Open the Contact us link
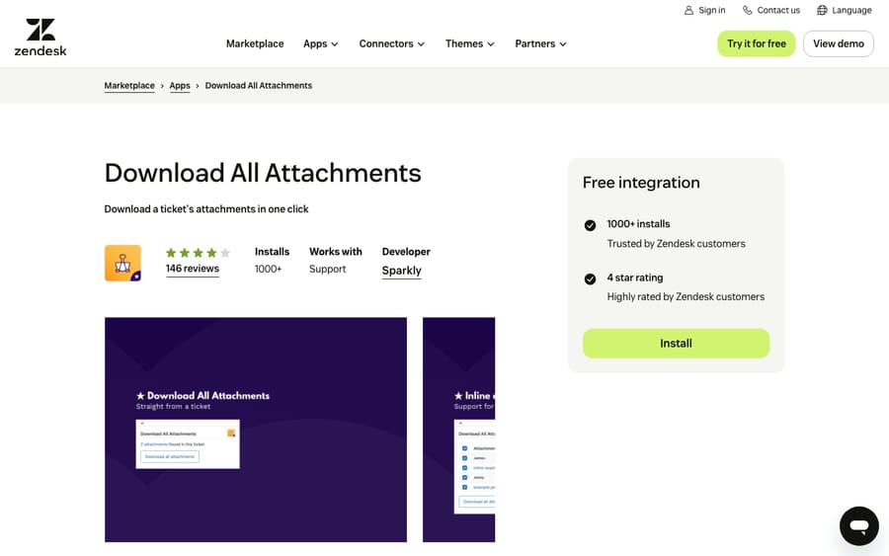This screenshot has height=556, width=889. (x=771, y=10)
